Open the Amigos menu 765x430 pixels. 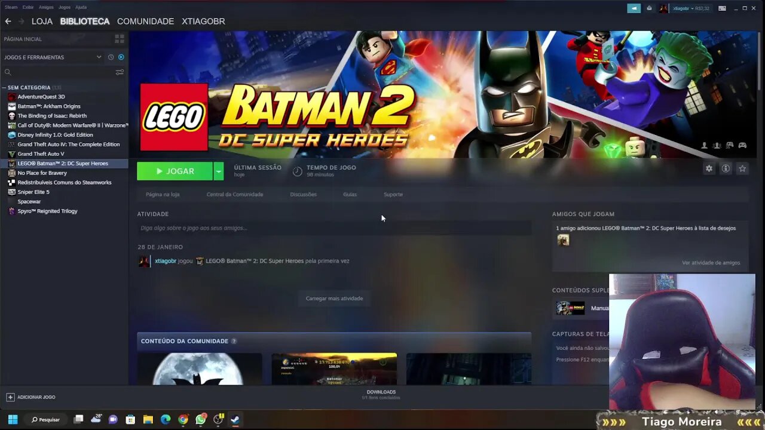pos(46,7)
